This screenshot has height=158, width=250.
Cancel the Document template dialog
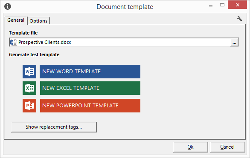[x=227, y=147]
